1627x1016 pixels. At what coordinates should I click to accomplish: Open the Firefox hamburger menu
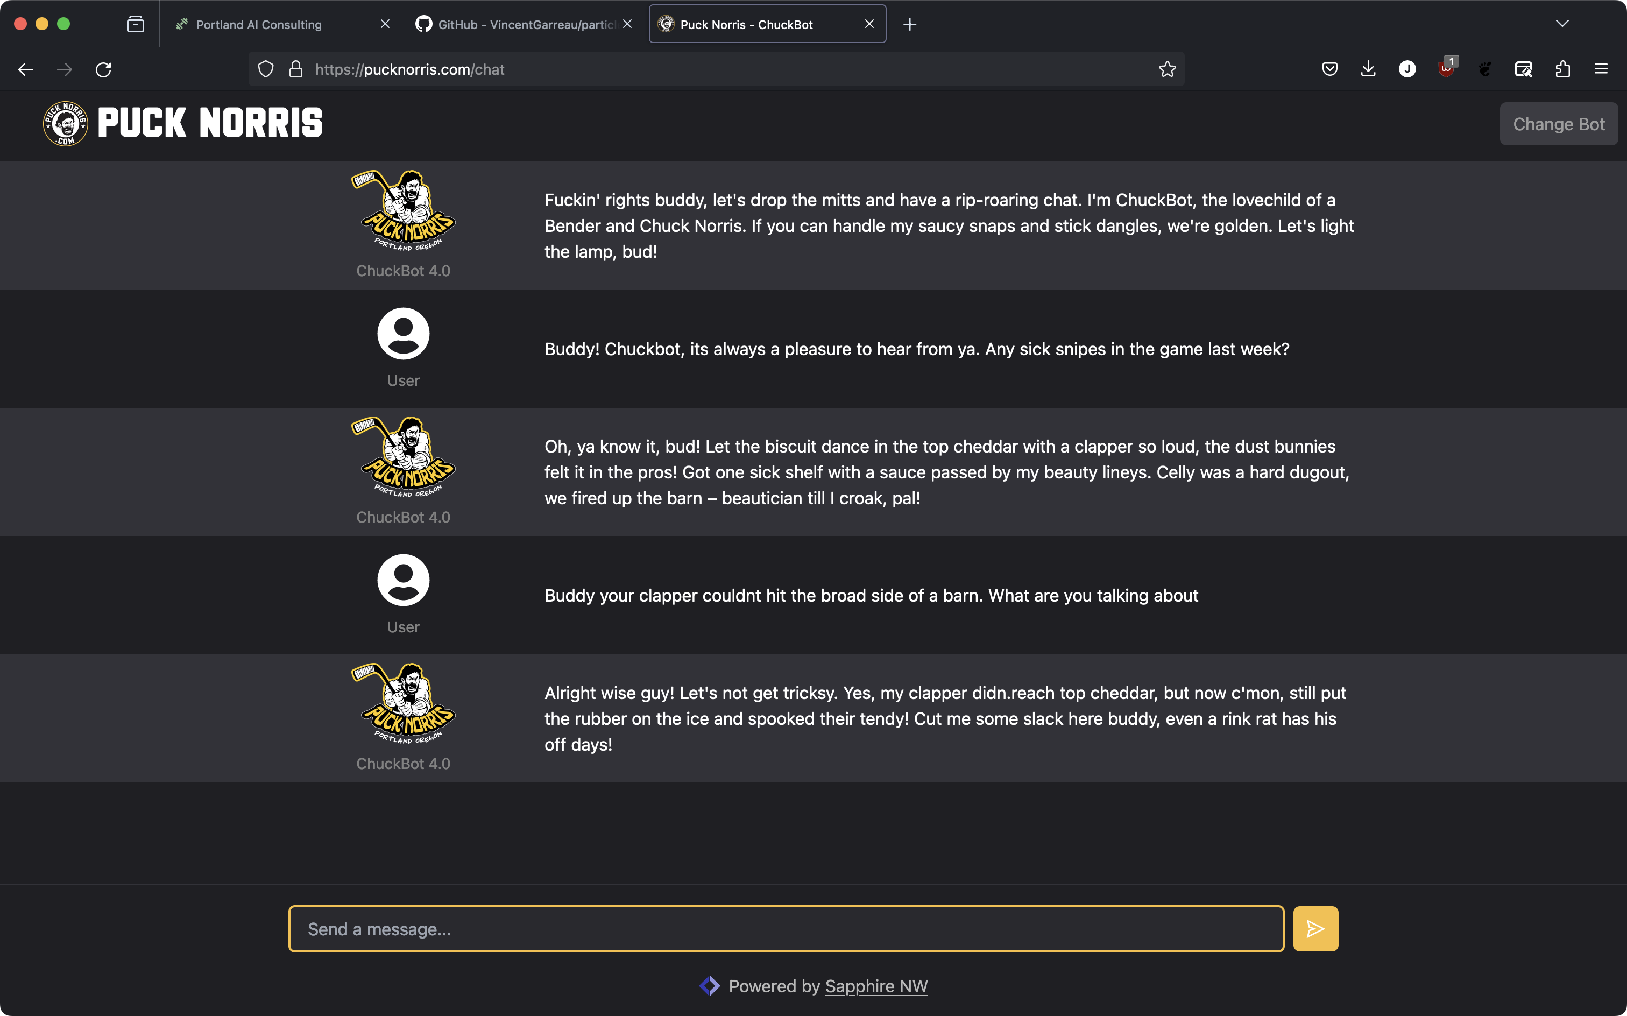[x=1601, y=69]
